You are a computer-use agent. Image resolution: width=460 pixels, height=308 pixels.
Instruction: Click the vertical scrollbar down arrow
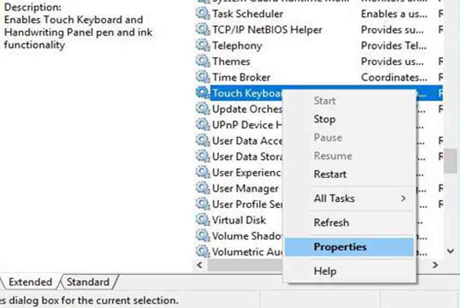coord(450,251)
